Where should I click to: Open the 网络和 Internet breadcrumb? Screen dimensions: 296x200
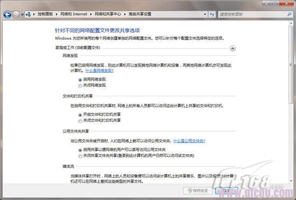click(x=74, y=14)
